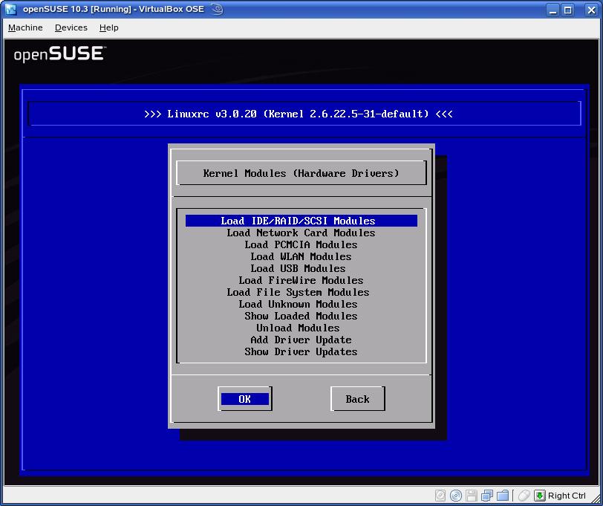Click the keyboard capture green arrow icon

(x=540, y=495)
